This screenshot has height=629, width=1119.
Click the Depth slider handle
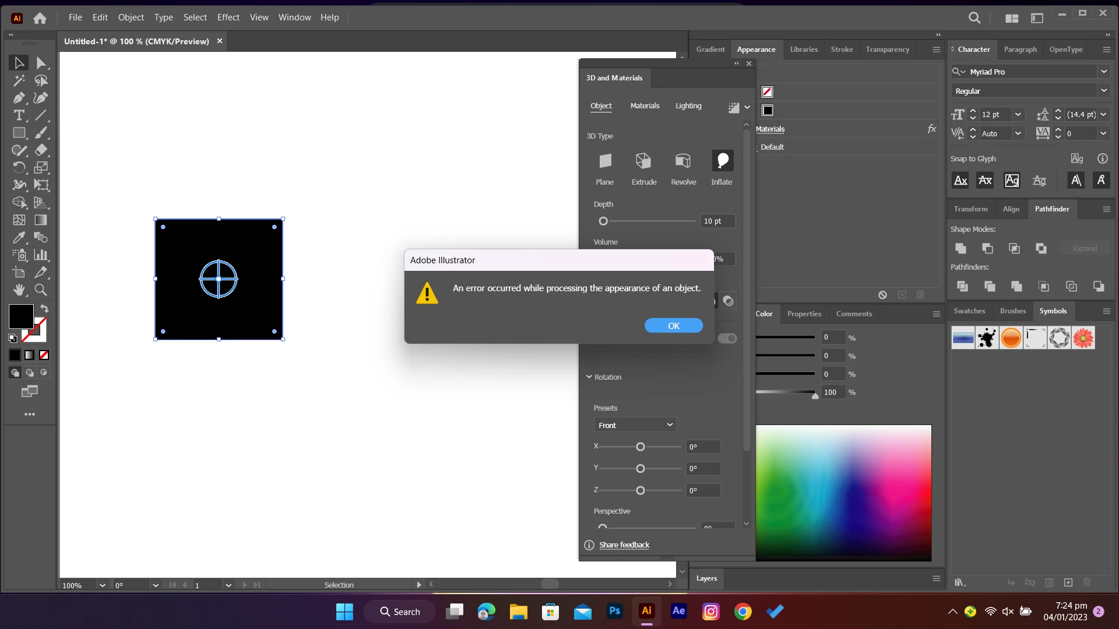pos(603,221)
